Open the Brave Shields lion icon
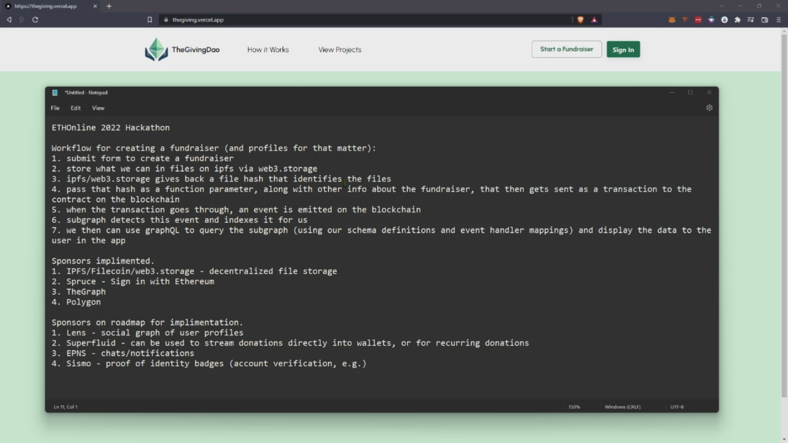 click(x=580, y=20)
